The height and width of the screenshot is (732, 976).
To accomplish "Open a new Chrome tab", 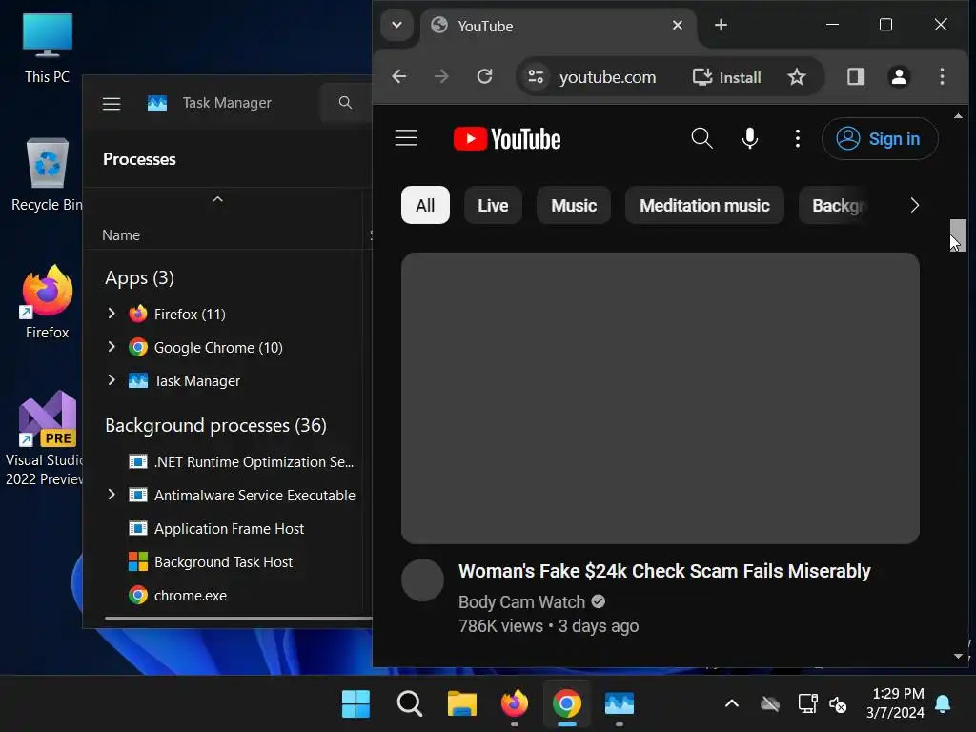I will 721,25.
